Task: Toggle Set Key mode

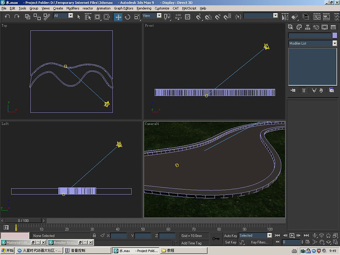Action: coord(230,243)
